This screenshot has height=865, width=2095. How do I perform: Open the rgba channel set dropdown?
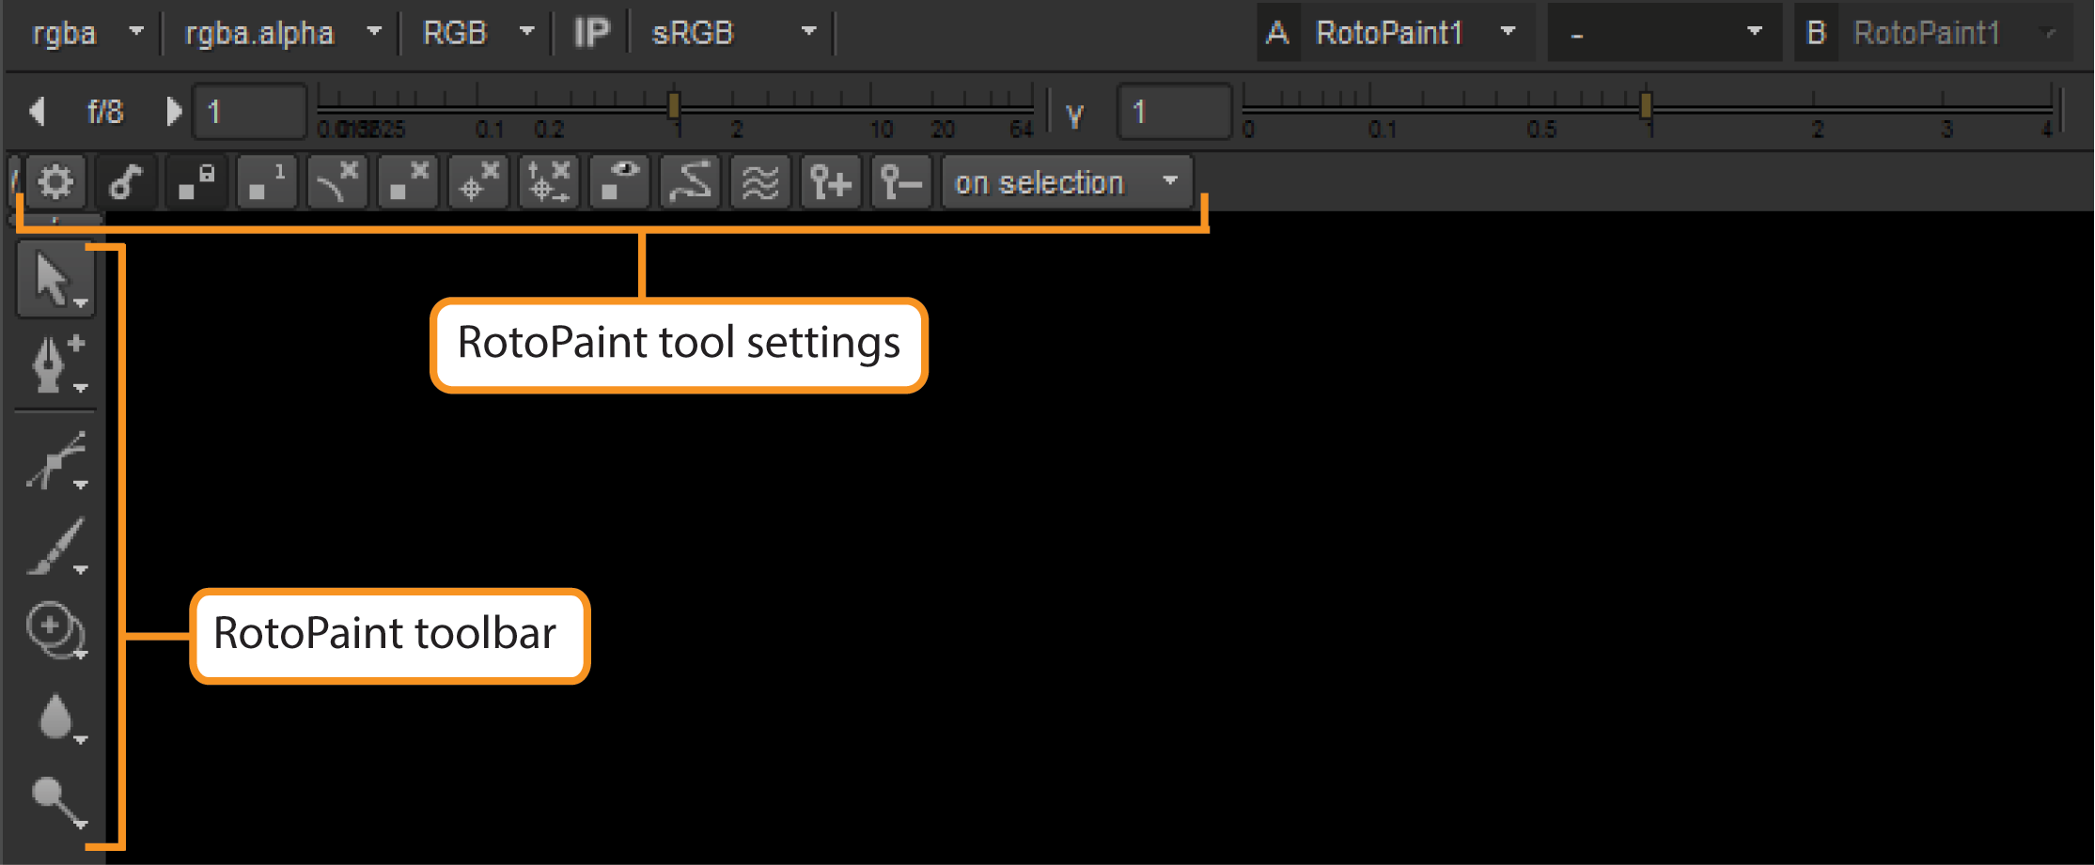point(86,34)
